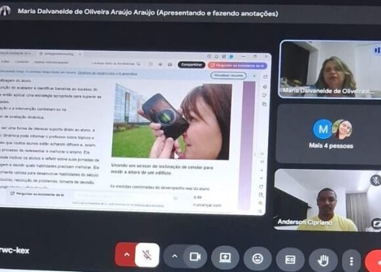Click the present screen button
This screenshot has width=381, height=272.
tap(225, 258)
